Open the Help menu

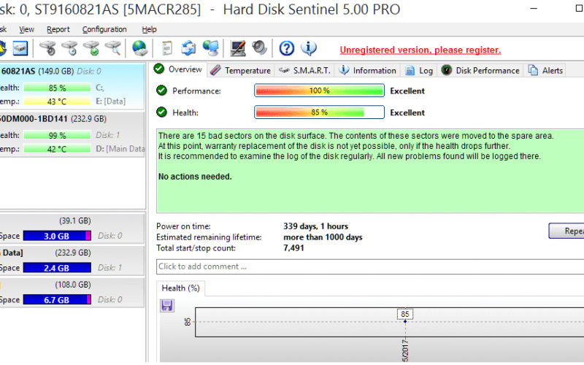click(149, 29)
